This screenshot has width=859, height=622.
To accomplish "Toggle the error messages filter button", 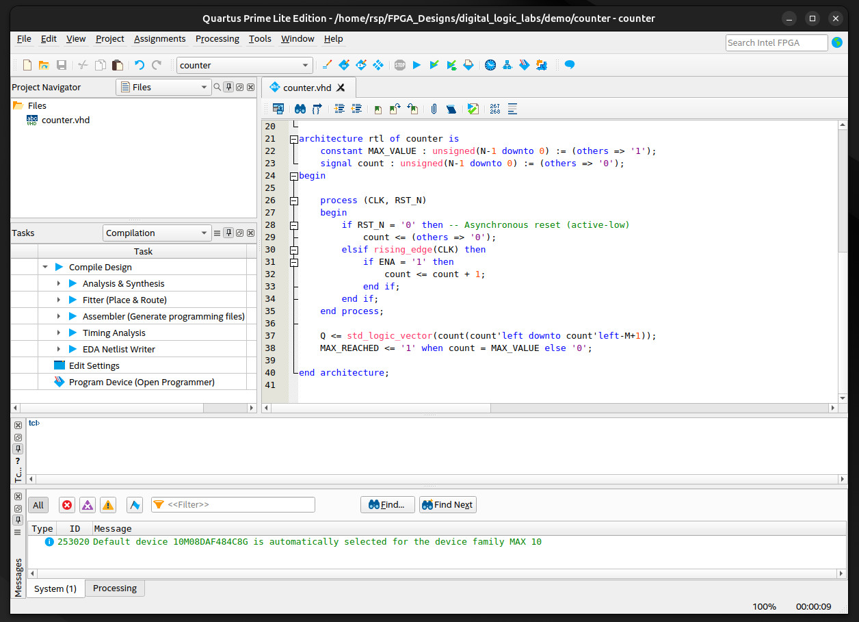I will 67,505.
